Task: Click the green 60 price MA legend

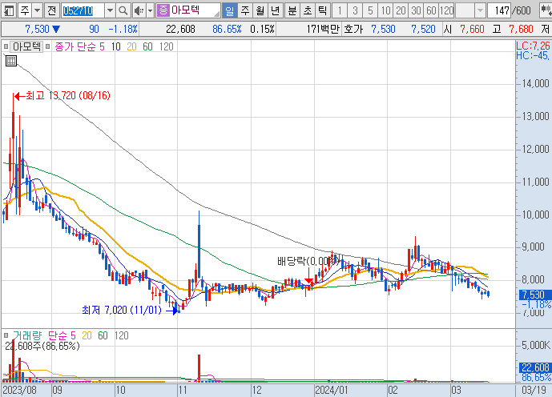Action: click(147, 46)
